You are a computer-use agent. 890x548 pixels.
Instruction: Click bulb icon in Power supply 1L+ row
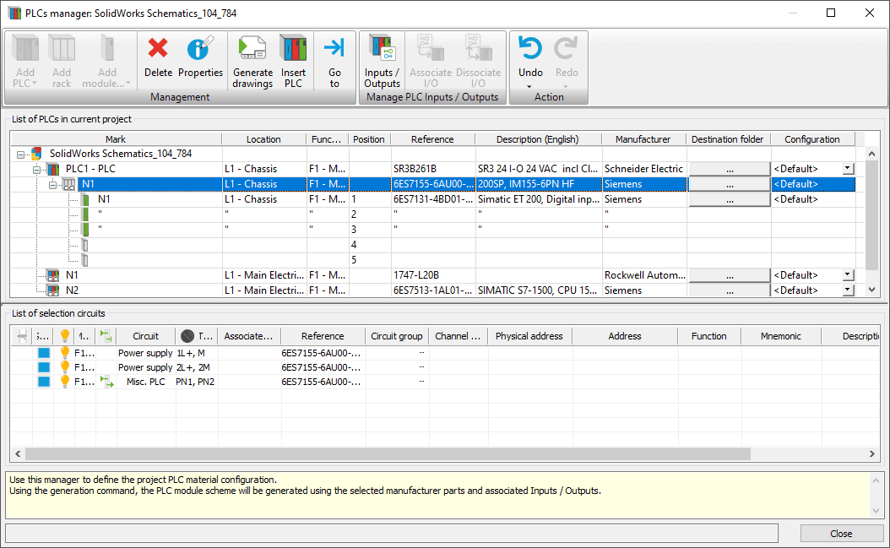pos(65,353)
